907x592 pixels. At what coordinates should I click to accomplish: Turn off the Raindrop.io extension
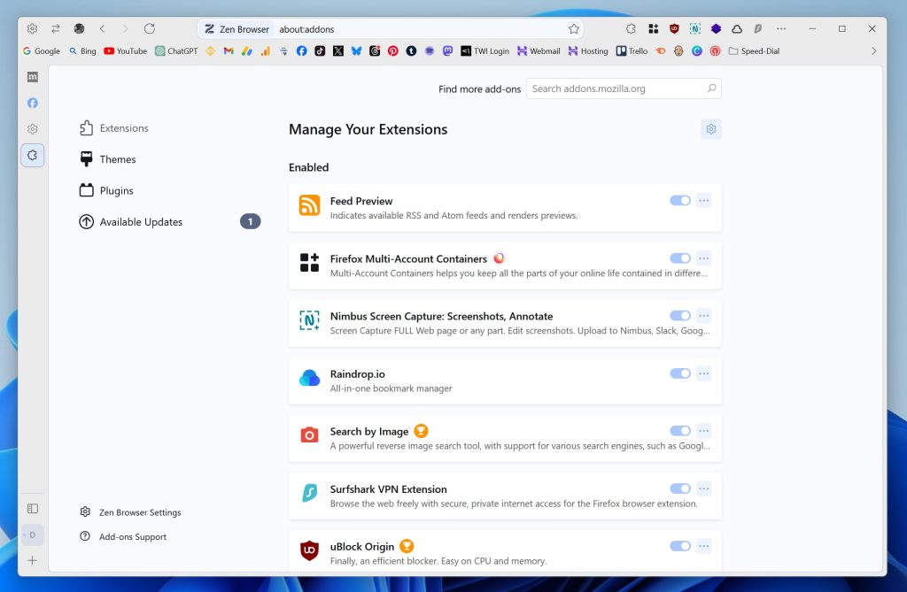pos(679,373)
